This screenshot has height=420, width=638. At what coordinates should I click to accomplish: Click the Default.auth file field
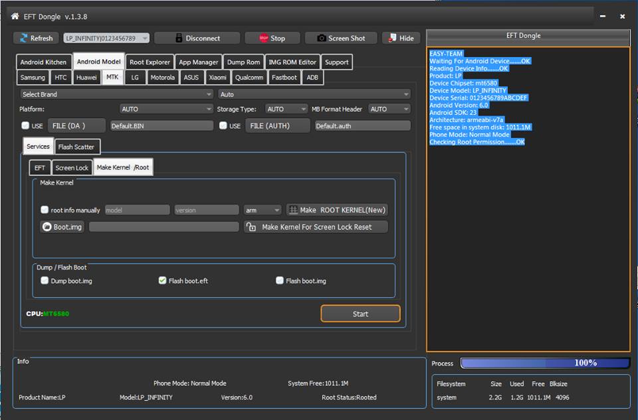click(363, 125)
